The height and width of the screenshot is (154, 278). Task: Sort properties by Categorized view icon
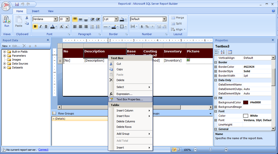pos(217,52)
